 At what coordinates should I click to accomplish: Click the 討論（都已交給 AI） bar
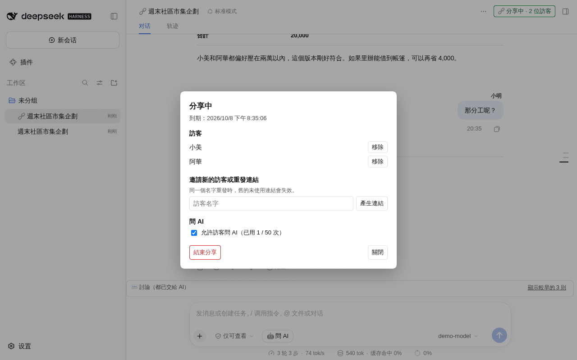(350, 288)
